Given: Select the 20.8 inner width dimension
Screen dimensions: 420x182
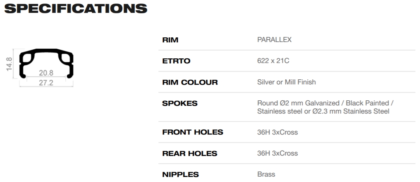Looking at the screenshot, I should coord(46,73).
